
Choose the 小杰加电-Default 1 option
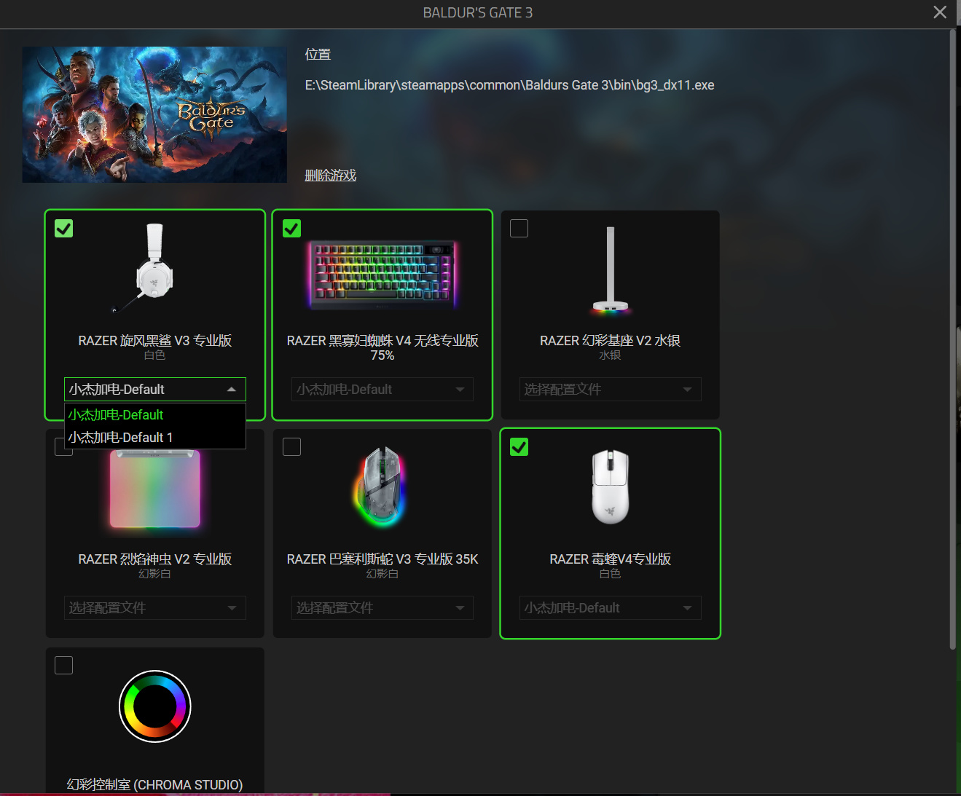click(155, 438)
